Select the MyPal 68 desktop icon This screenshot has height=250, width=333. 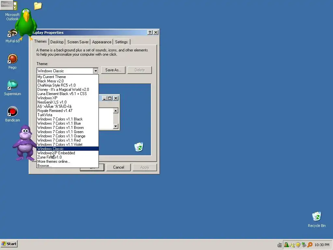(x=12, y=36)
